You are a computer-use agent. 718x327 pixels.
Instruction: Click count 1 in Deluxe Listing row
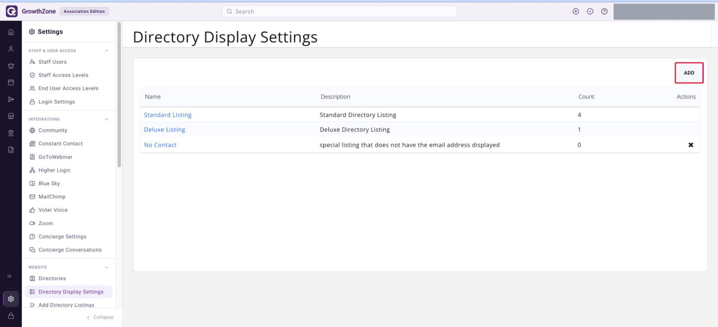pyautogui.click(x=579, y=130)
